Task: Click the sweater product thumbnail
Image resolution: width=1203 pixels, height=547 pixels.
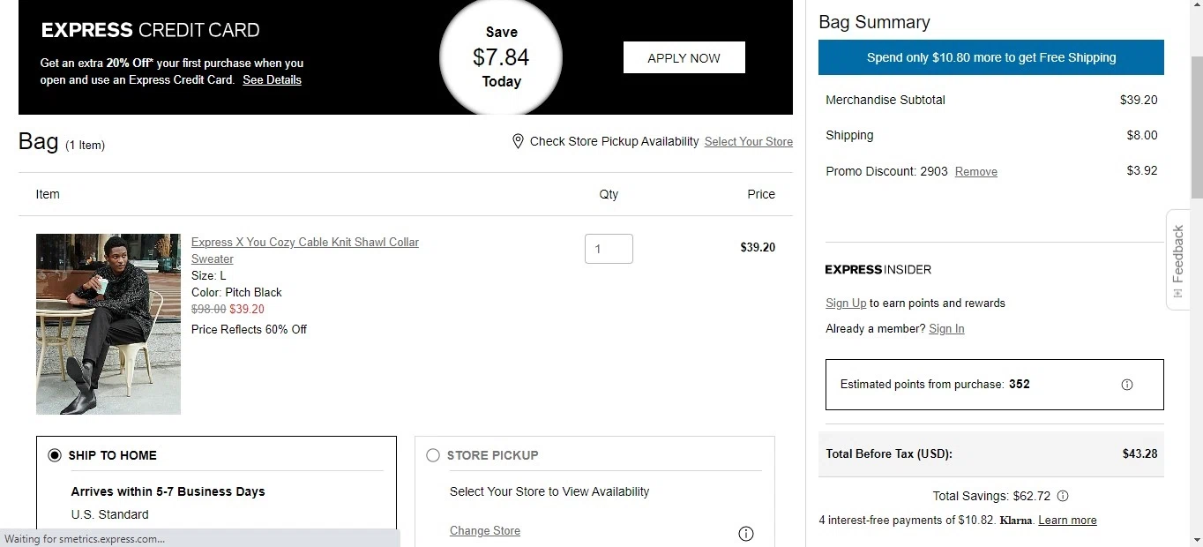Action: [x=108, y=324]
